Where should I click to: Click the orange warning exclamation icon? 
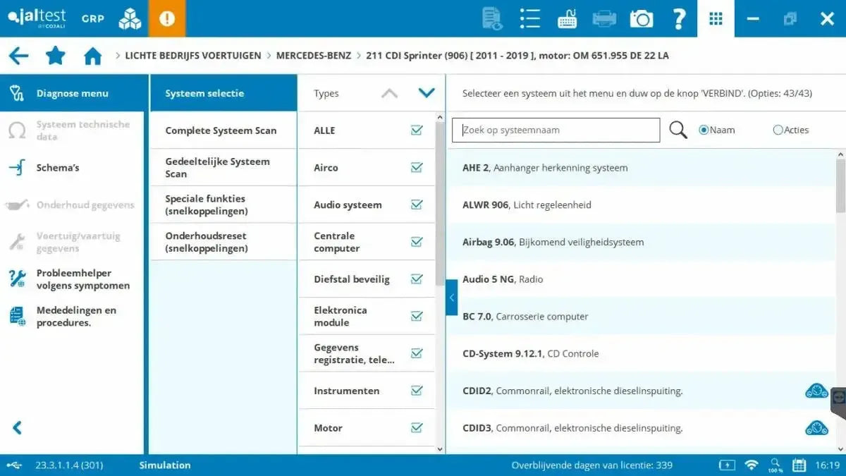tap(167, 18)
